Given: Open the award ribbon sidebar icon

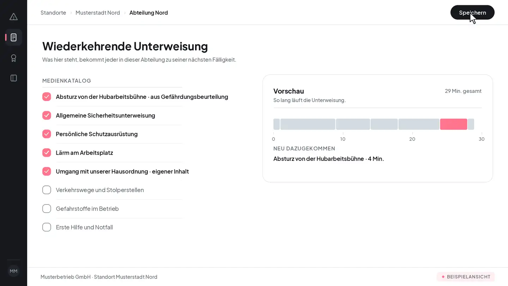Looking at the screenshot, I should (x=13, y=58).
